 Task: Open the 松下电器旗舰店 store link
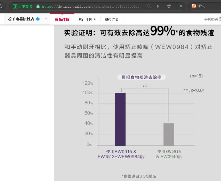click(21, 19)
